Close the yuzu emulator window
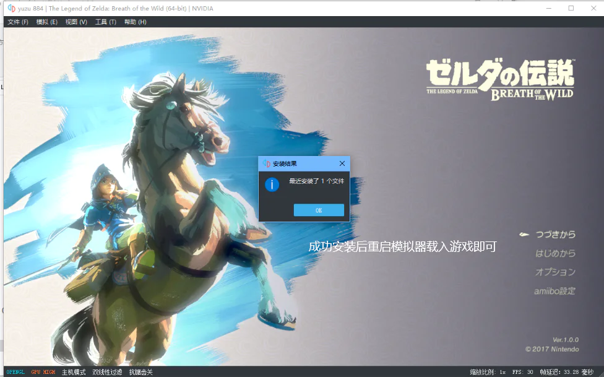Image resolution: width=604 pixels, height=377 pixels. pyautogui.click(x=593, y=8)
